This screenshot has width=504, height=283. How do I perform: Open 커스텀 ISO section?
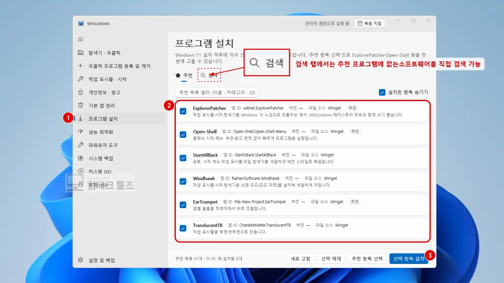click(x=120, y=171)
